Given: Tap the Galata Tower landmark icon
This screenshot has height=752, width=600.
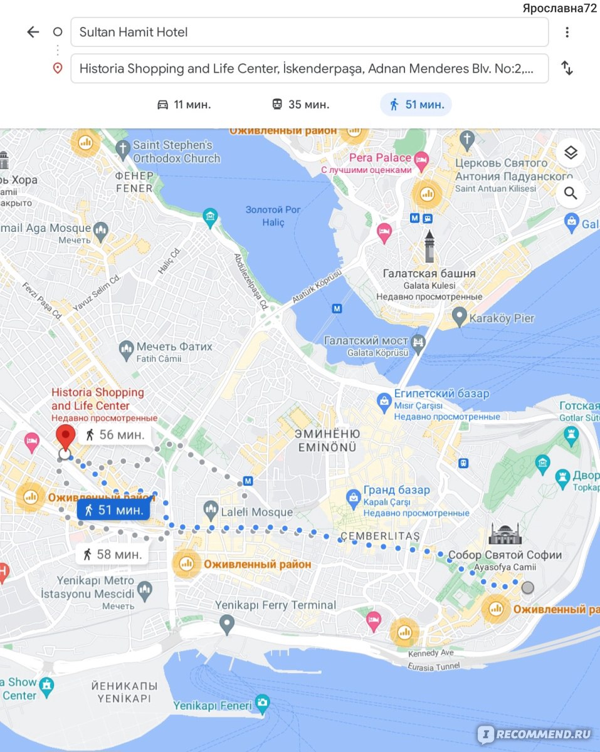Looking at the screenshot, I should click(429, 246).
